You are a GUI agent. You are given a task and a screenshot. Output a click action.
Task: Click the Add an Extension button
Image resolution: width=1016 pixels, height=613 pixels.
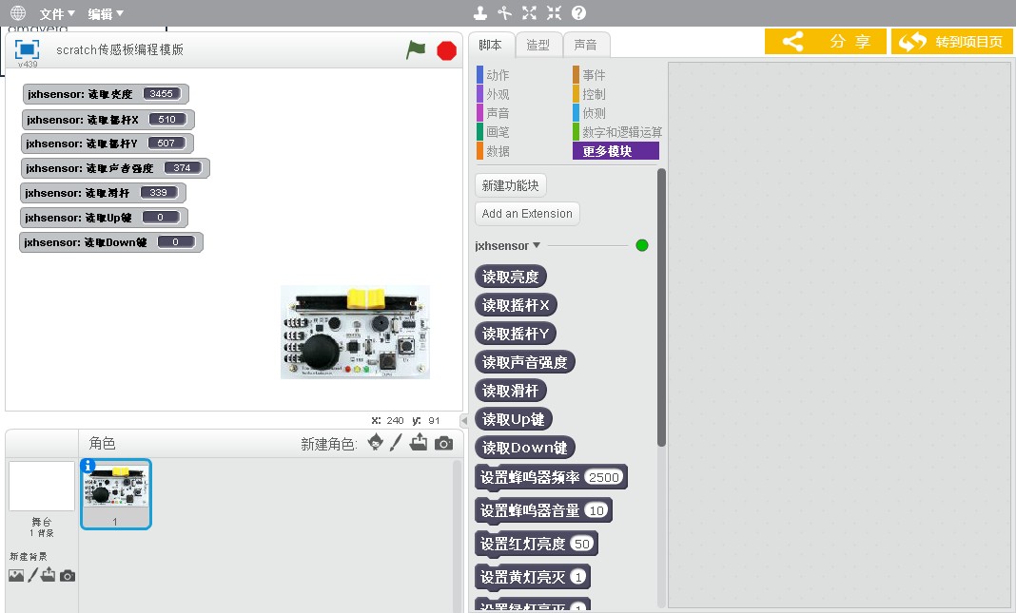click(x=527, y=214)
